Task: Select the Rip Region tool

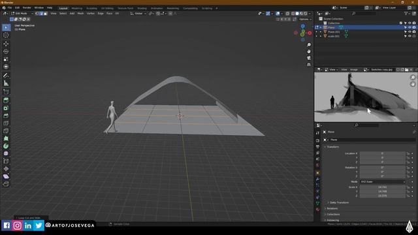Action: click(x=6, y=184)
